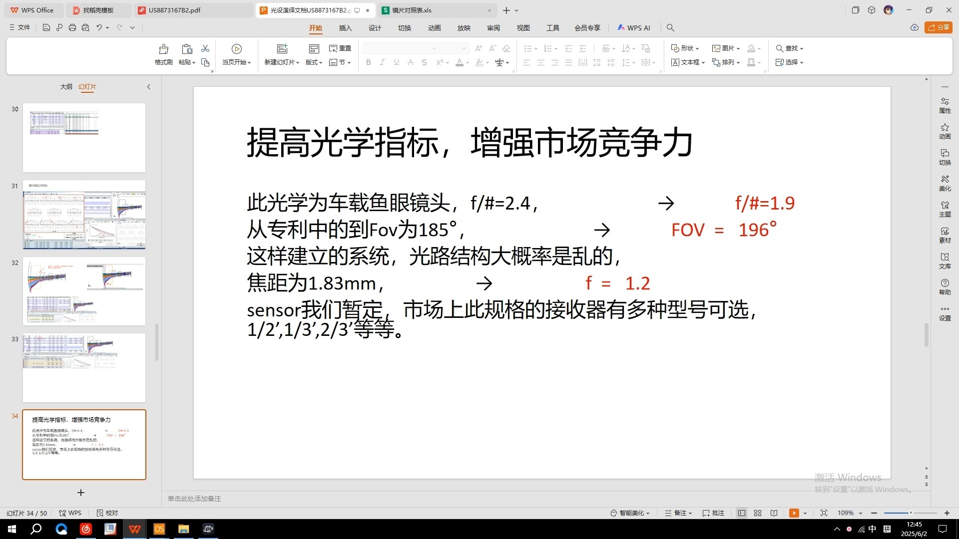
Task: Toggle underline formatting
Action: (396, 62)
